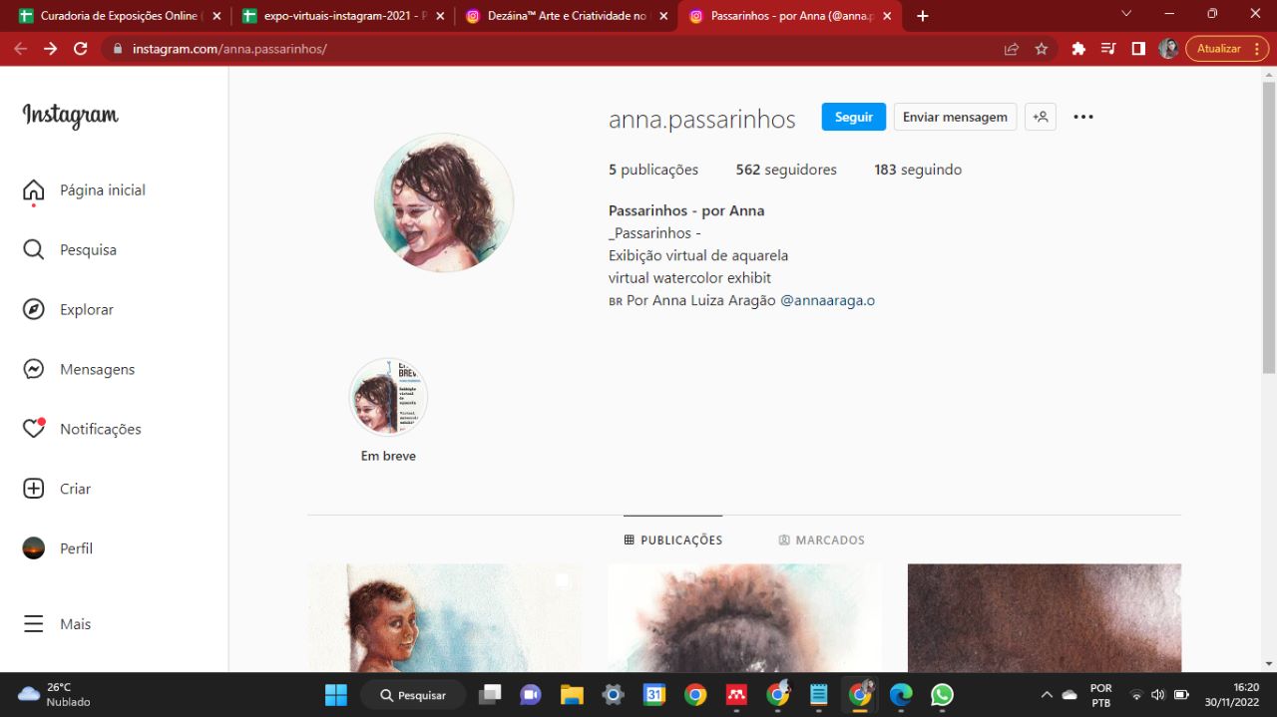Open the Em breve story highlight
The height and width of the screenshot is (717, 1277).
[388, 397]
